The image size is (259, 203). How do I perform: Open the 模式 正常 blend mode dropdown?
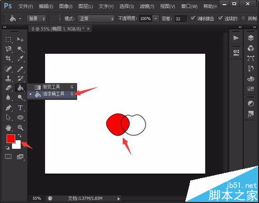coord(96,19)
